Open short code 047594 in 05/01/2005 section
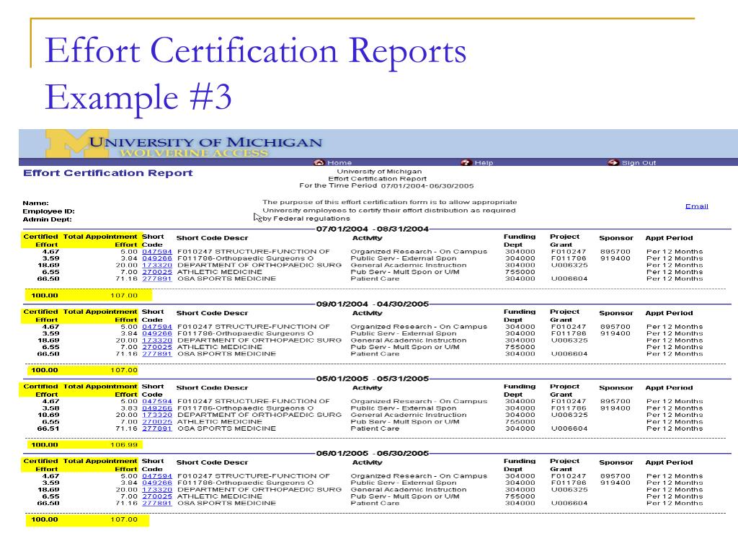The image size is (738, 554). click(x=157, y=401)
